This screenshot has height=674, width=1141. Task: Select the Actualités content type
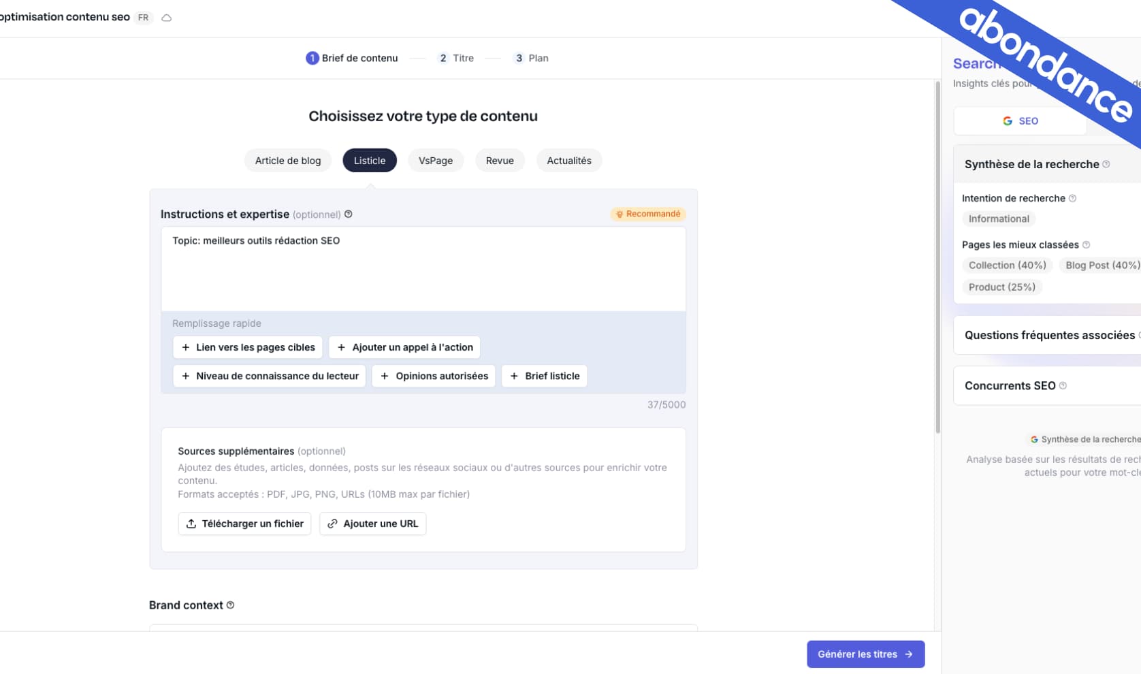point(569,160)
